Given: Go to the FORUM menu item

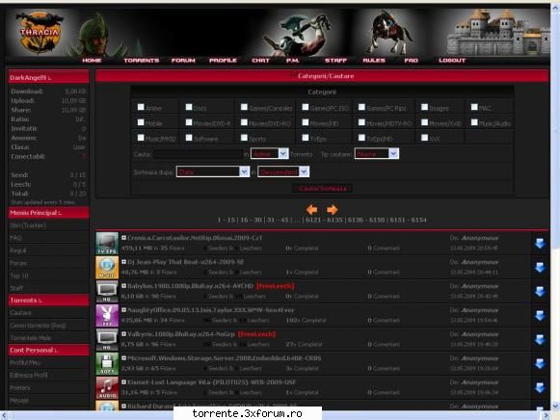Looking at the screenshot, I should (183, 61).
